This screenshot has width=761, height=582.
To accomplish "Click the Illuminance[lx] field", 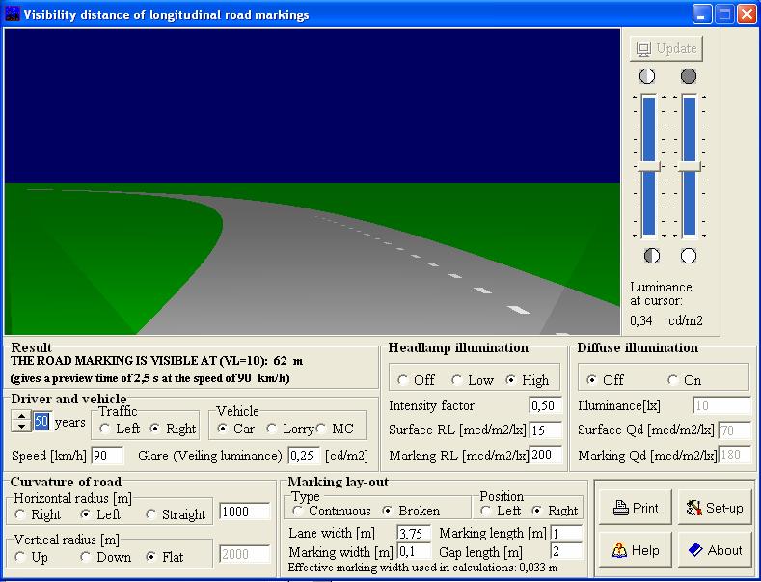I will pyautogui.click(x=721, y=405).
